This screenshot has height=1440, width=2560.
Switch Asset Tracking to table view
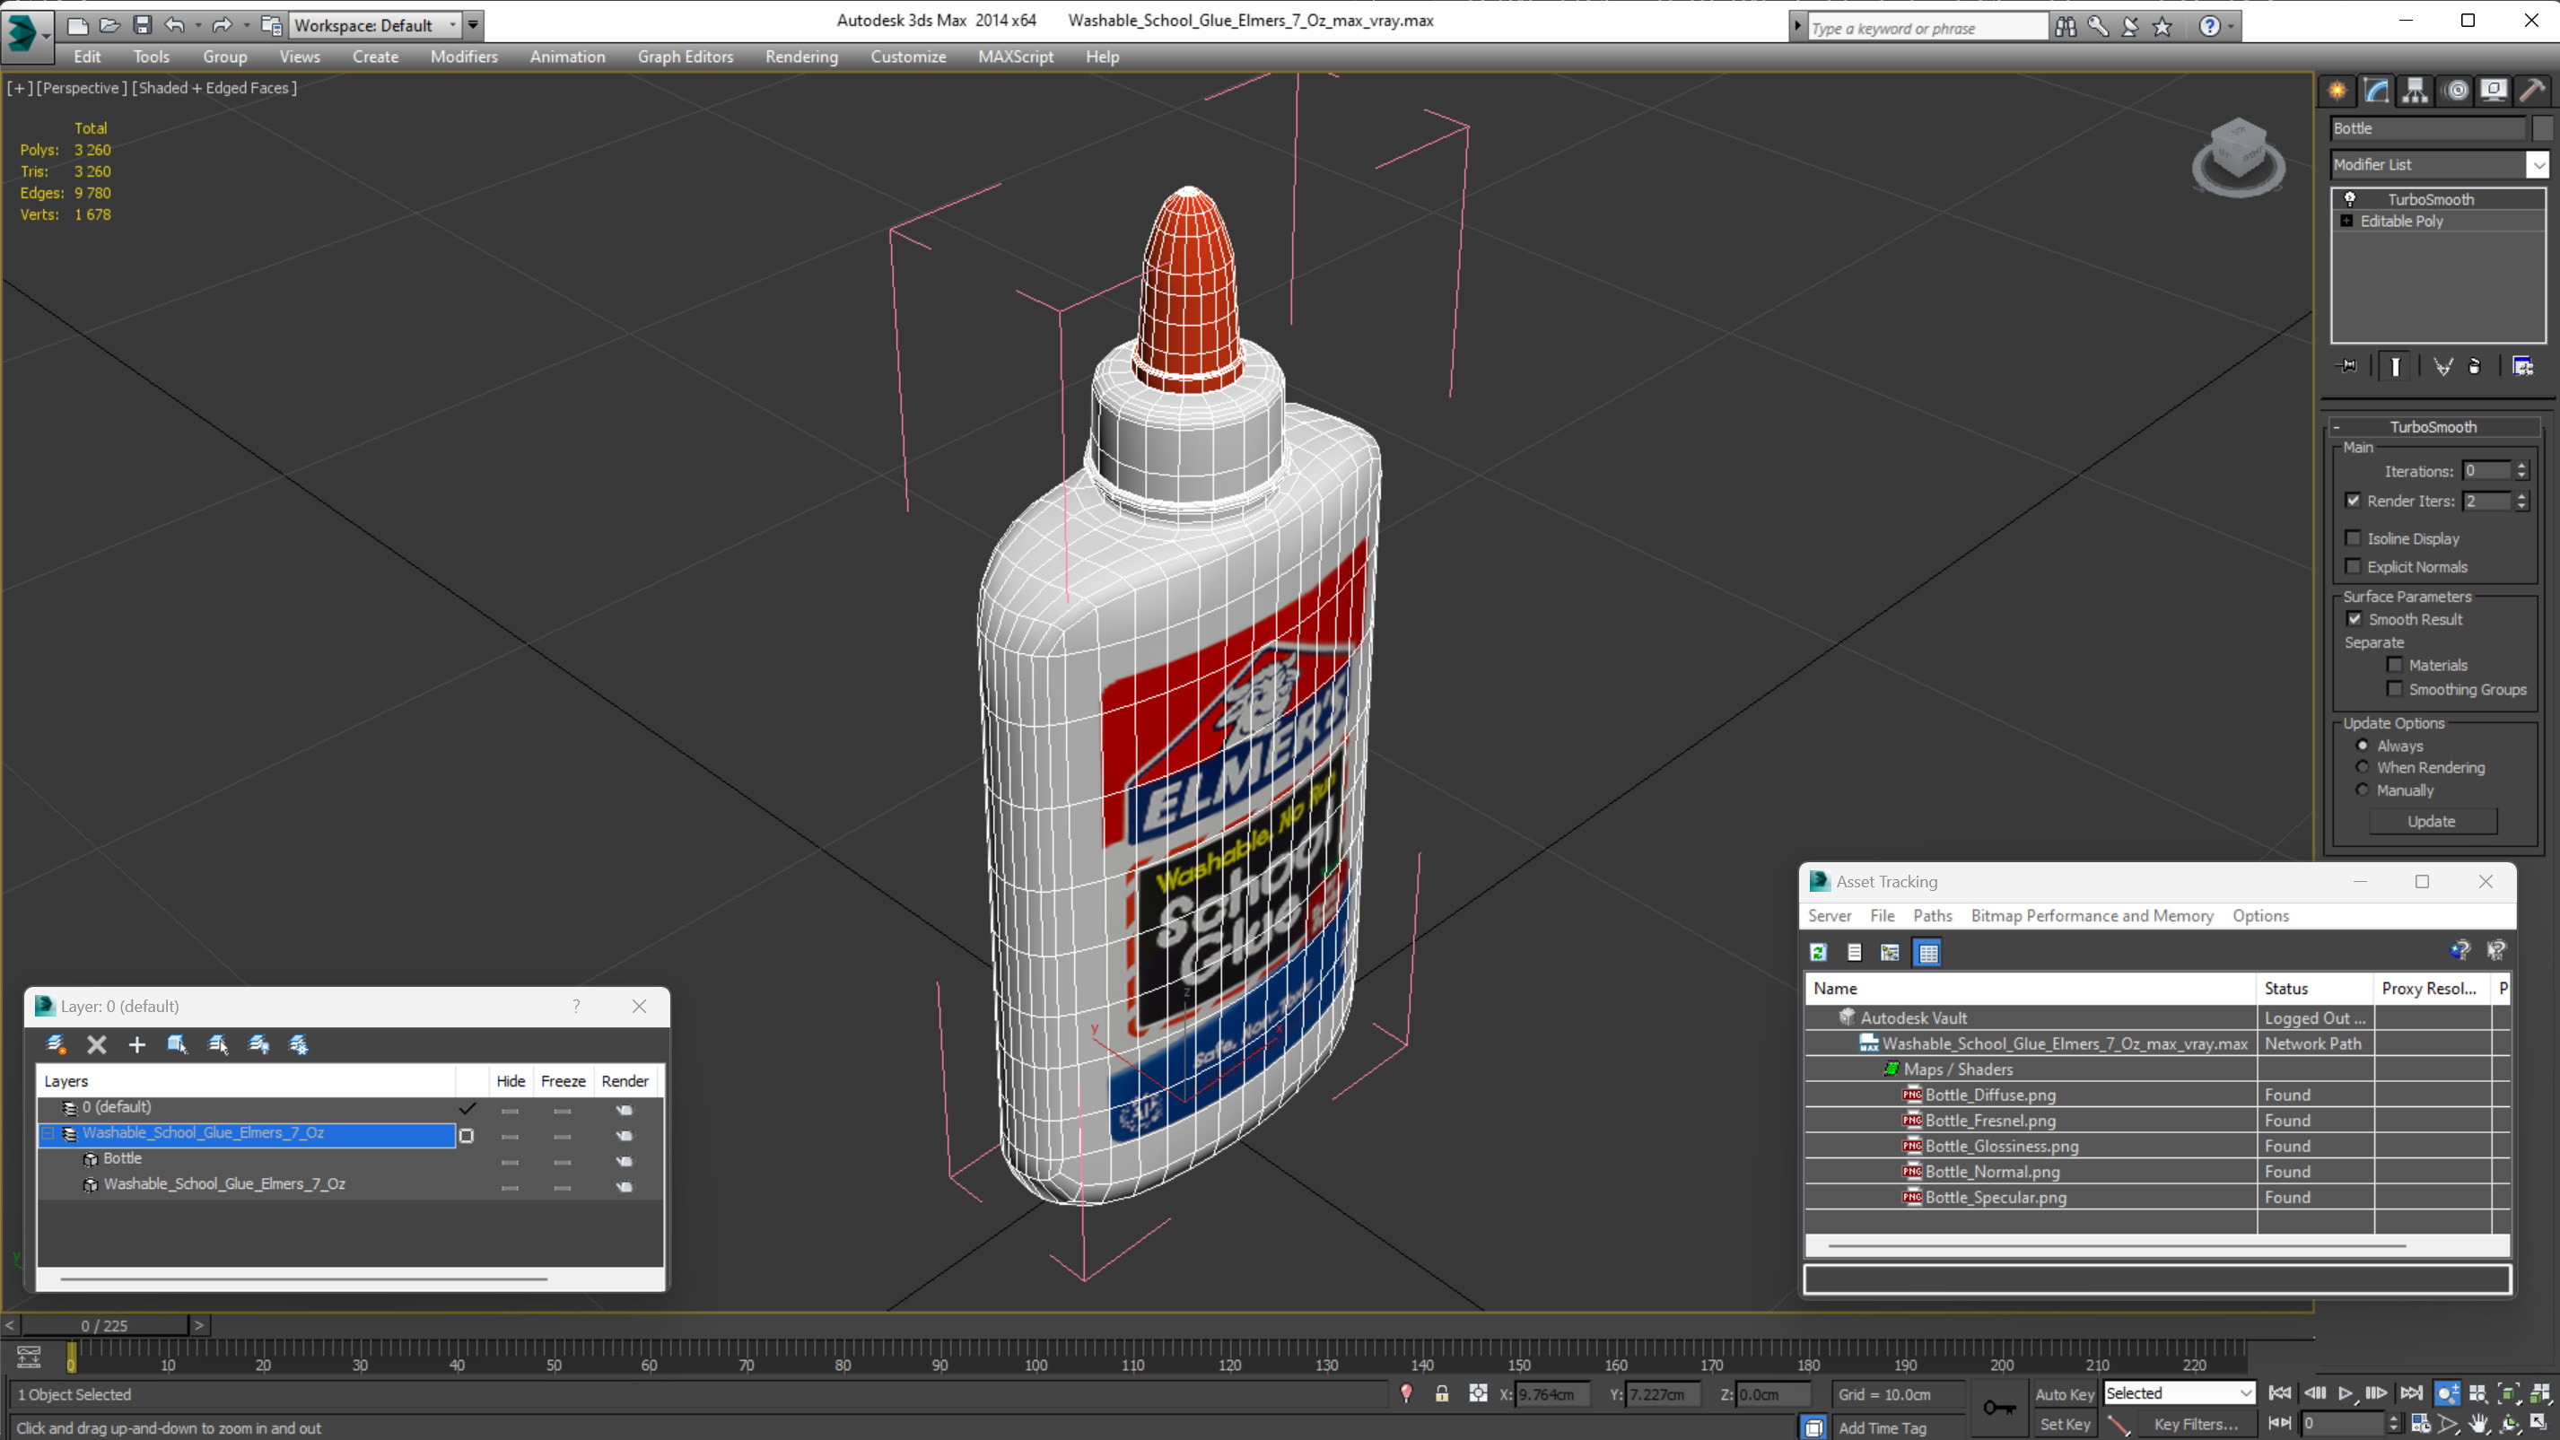pos(1928,952)
